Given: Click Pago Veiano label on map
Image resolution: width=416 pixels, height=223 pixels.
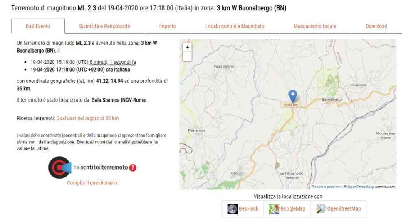Looking at the screenshot, I should click(x=224, y=66).
